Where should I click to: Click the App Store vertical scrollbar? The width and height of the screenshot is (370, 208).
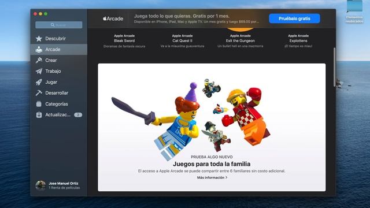334,67
